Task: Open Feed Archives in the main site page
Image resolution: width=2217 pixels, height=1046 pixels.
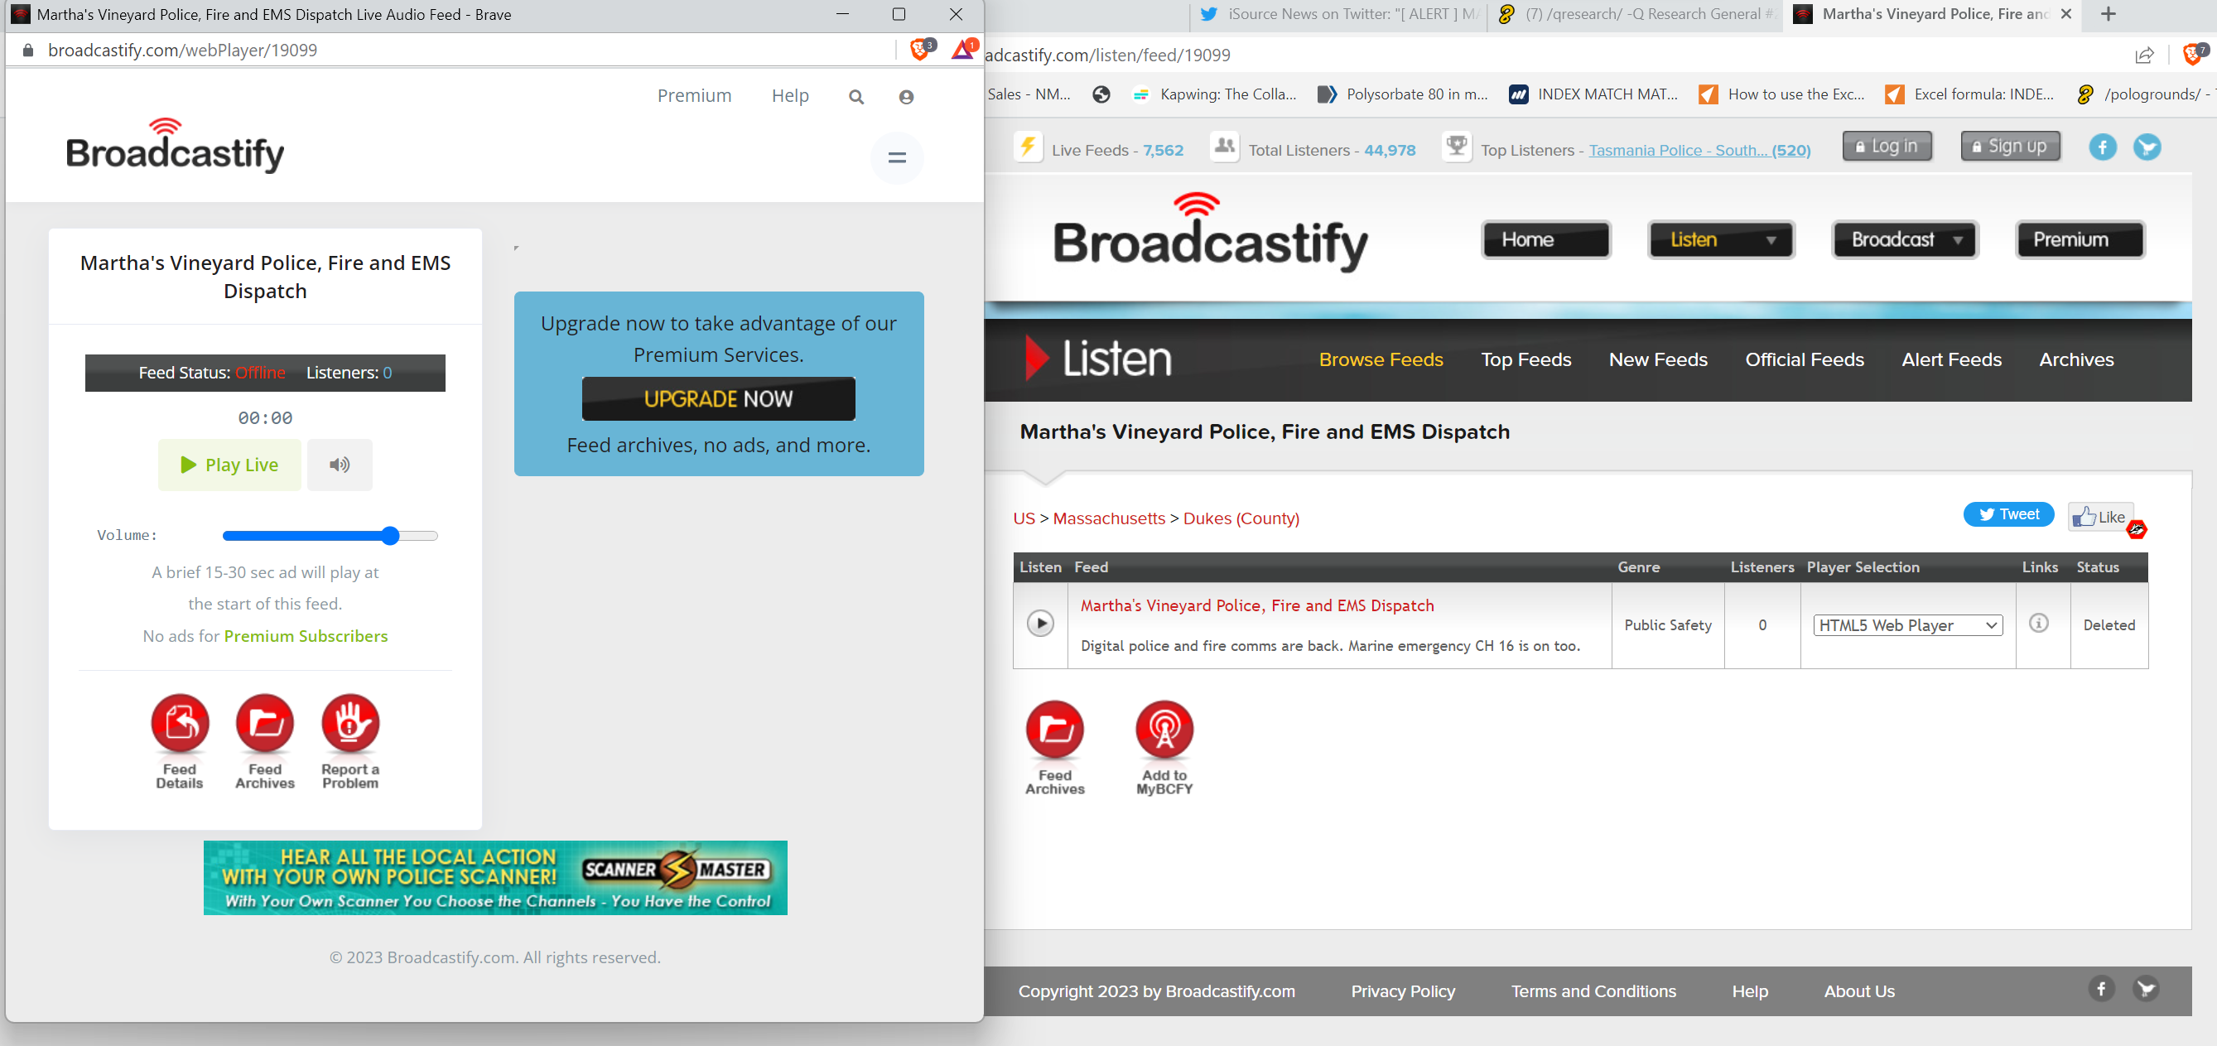Action: (x=1055, y=747)
